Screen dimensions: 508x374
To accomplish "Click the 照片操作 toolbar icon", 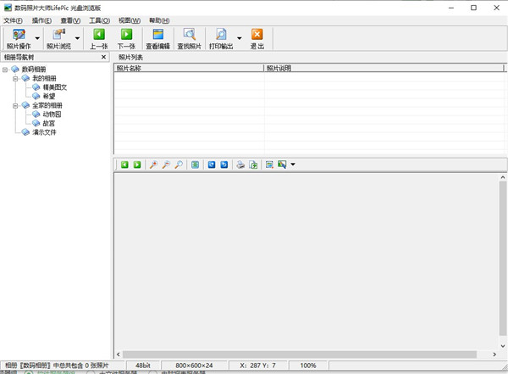I will coord(19,38).
